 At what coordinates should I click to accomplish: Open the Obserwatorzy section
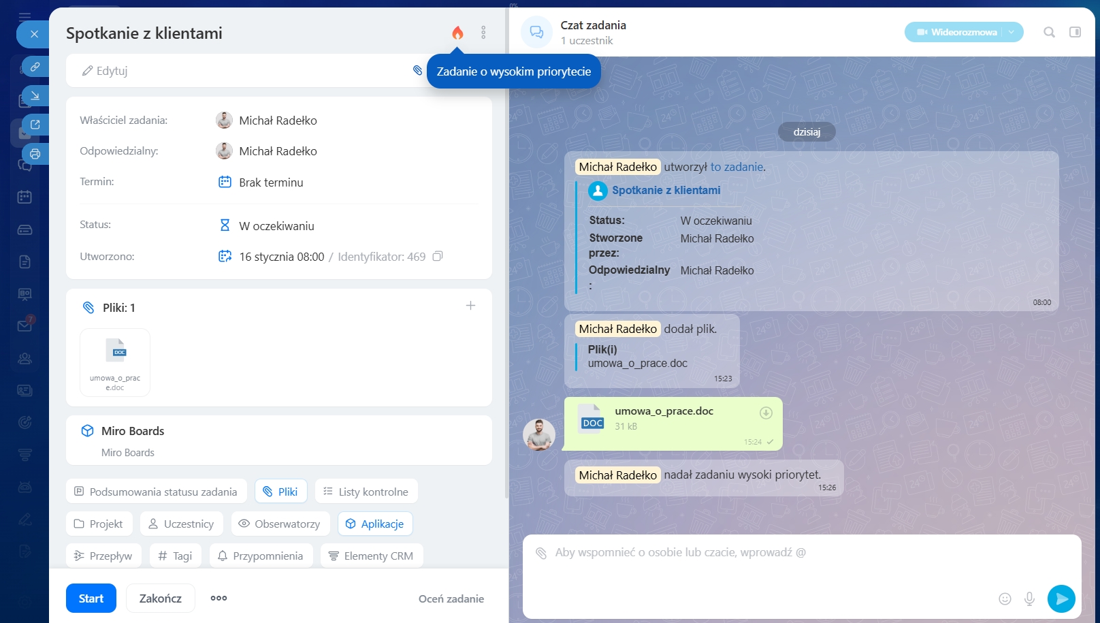pyautogui.click(x=280, y=524)
